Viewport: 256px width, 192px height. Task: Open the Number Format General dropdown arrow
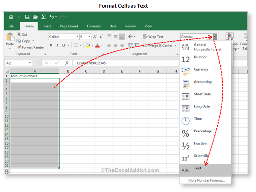215,37
